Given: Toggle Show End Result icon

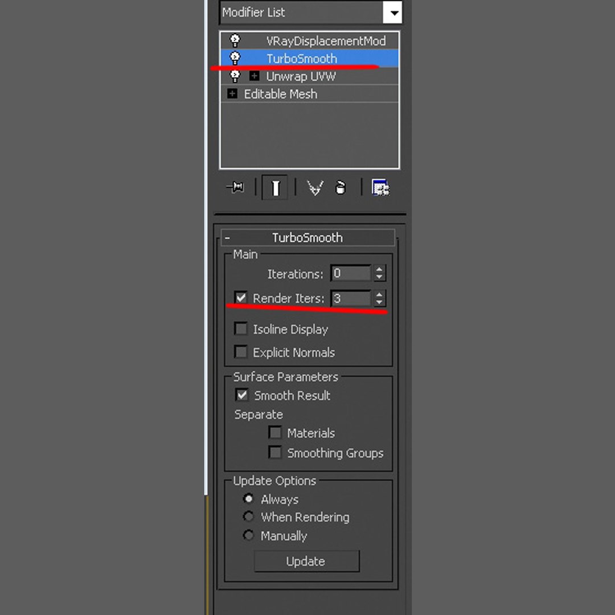Looking at the screenshot, I should (x=276, y=187).
